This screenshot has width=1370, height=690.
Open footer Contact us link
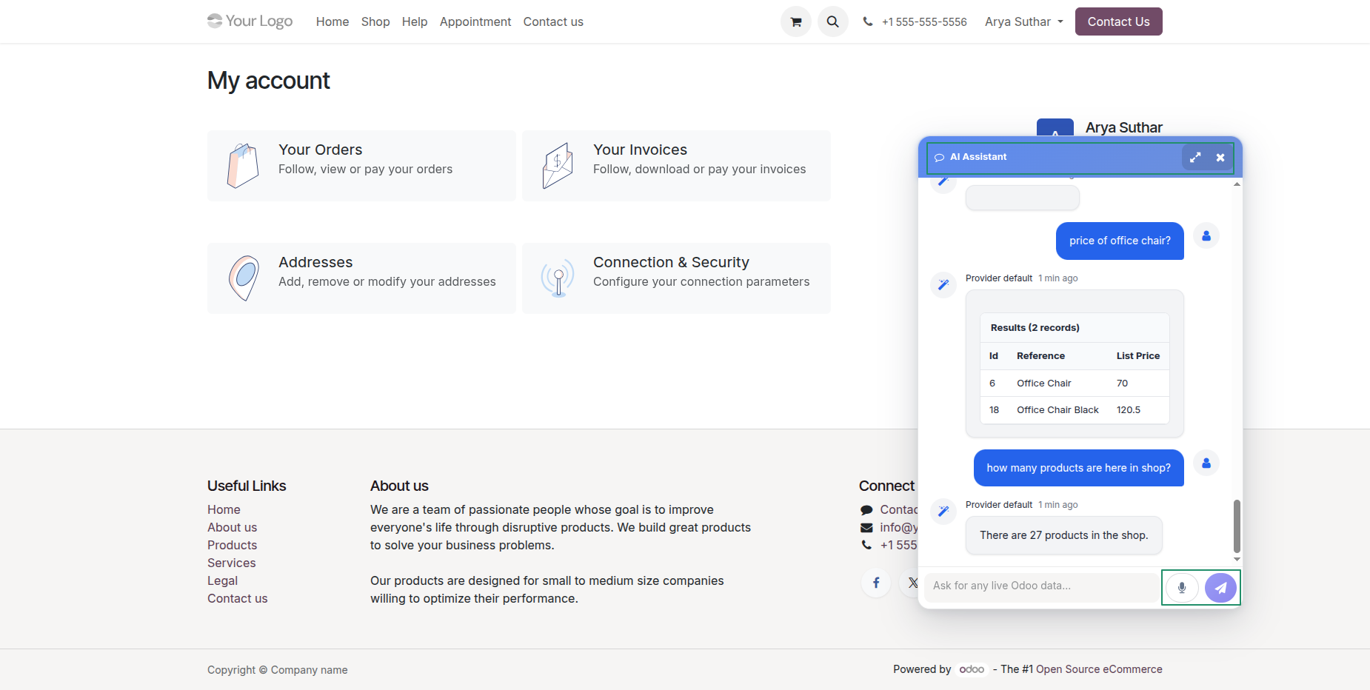tap(237, 598)
